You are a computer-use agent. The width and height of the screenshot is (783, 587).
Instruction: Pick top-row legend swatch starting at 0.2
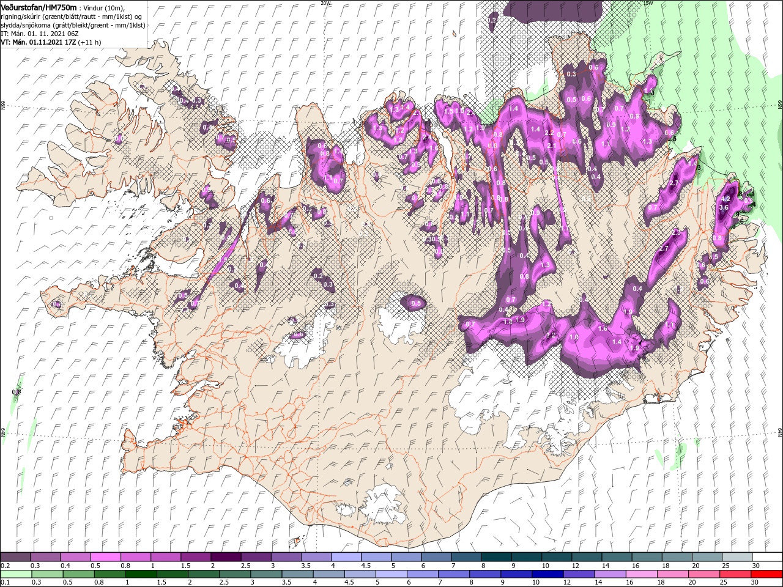point(15,557)
